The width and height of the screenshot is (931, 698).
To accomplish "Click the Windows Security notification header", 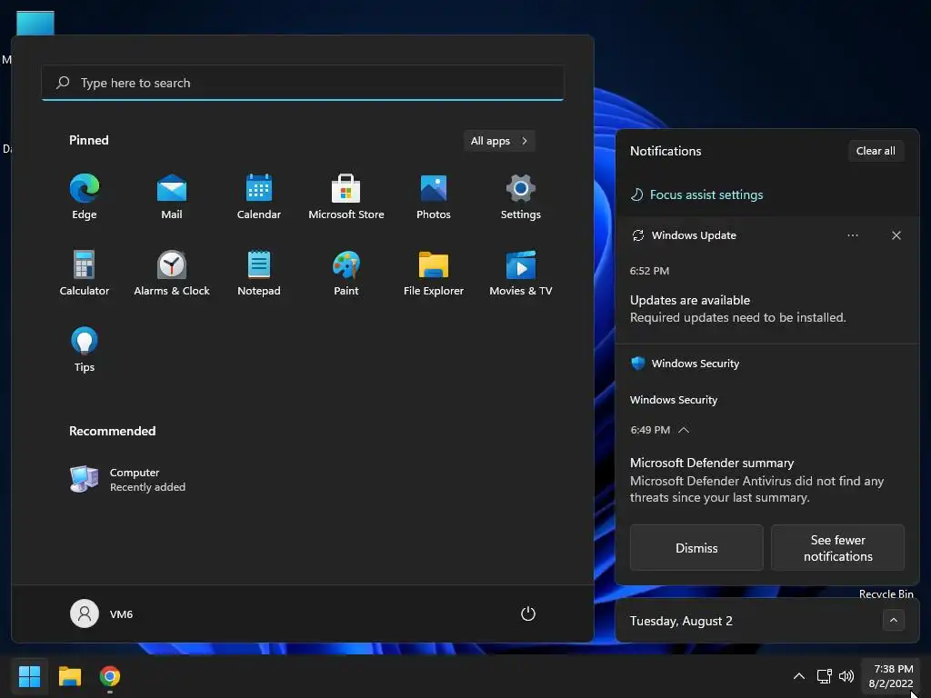I will (x=686, y=364).
